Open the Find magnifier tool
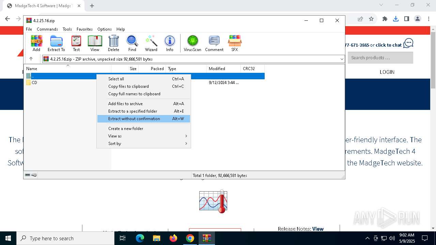This screenshot has width=436, height=245. coord(132,43)
